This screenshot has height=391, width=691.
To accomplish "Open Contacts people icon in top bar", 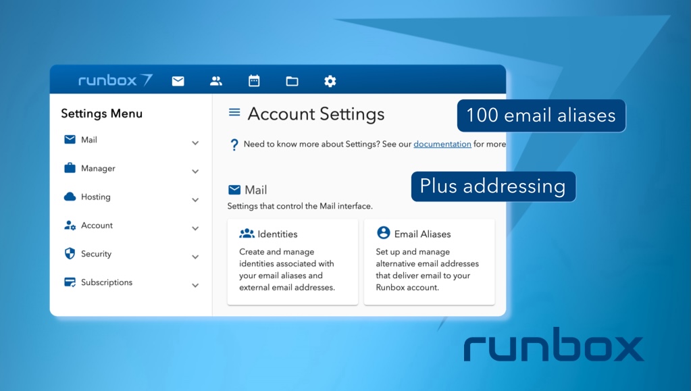I will click(216, 81).
